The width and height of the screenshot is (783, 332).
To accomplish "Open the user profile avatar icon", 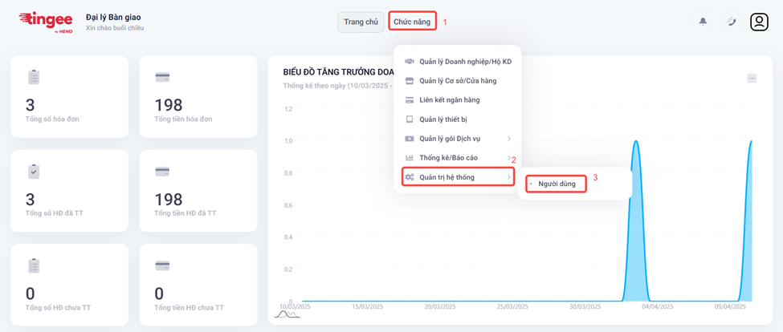I will pyautogui.click(x=759, y=22).
